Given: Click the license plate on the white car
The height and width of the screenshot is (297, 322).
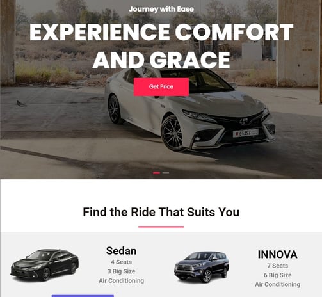Looking at the screenshot, I should coord(245,133).
